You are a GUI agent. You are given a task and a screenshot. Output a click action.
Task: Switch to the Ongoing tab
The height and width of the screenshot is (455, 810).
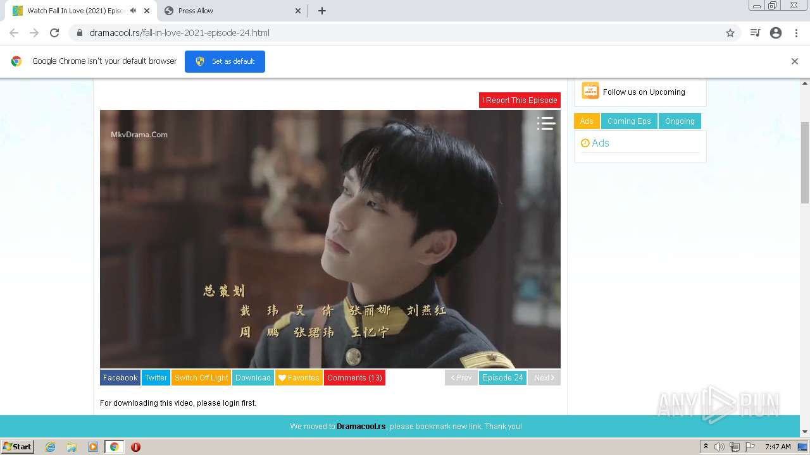[x=680, y=121]
